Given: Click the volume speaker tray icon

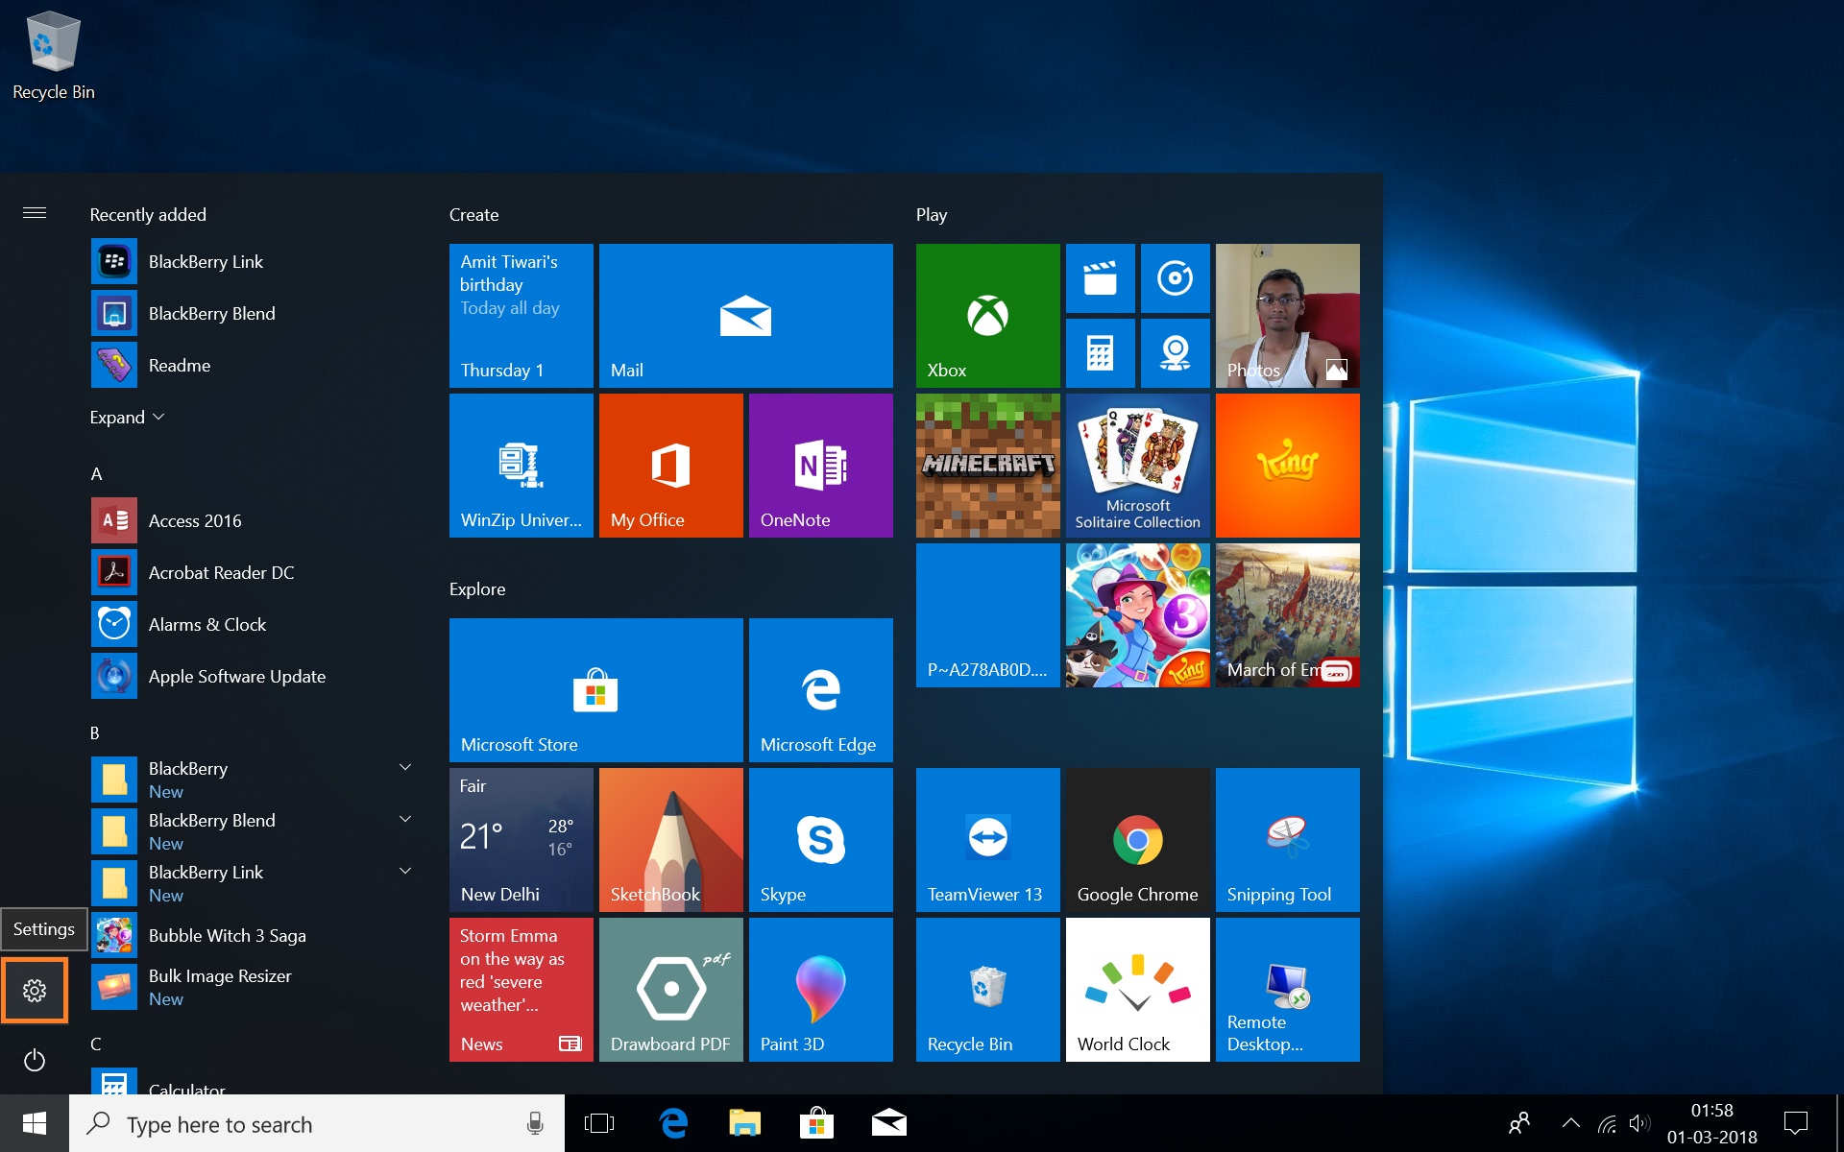Looking at the screenshot, I should click(1639, 1123).
